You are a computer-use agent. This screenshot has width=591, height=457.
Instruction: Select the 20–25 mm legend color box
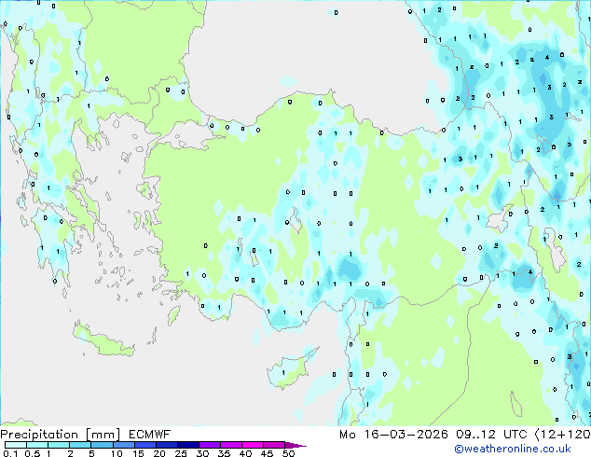click(167, 445)
